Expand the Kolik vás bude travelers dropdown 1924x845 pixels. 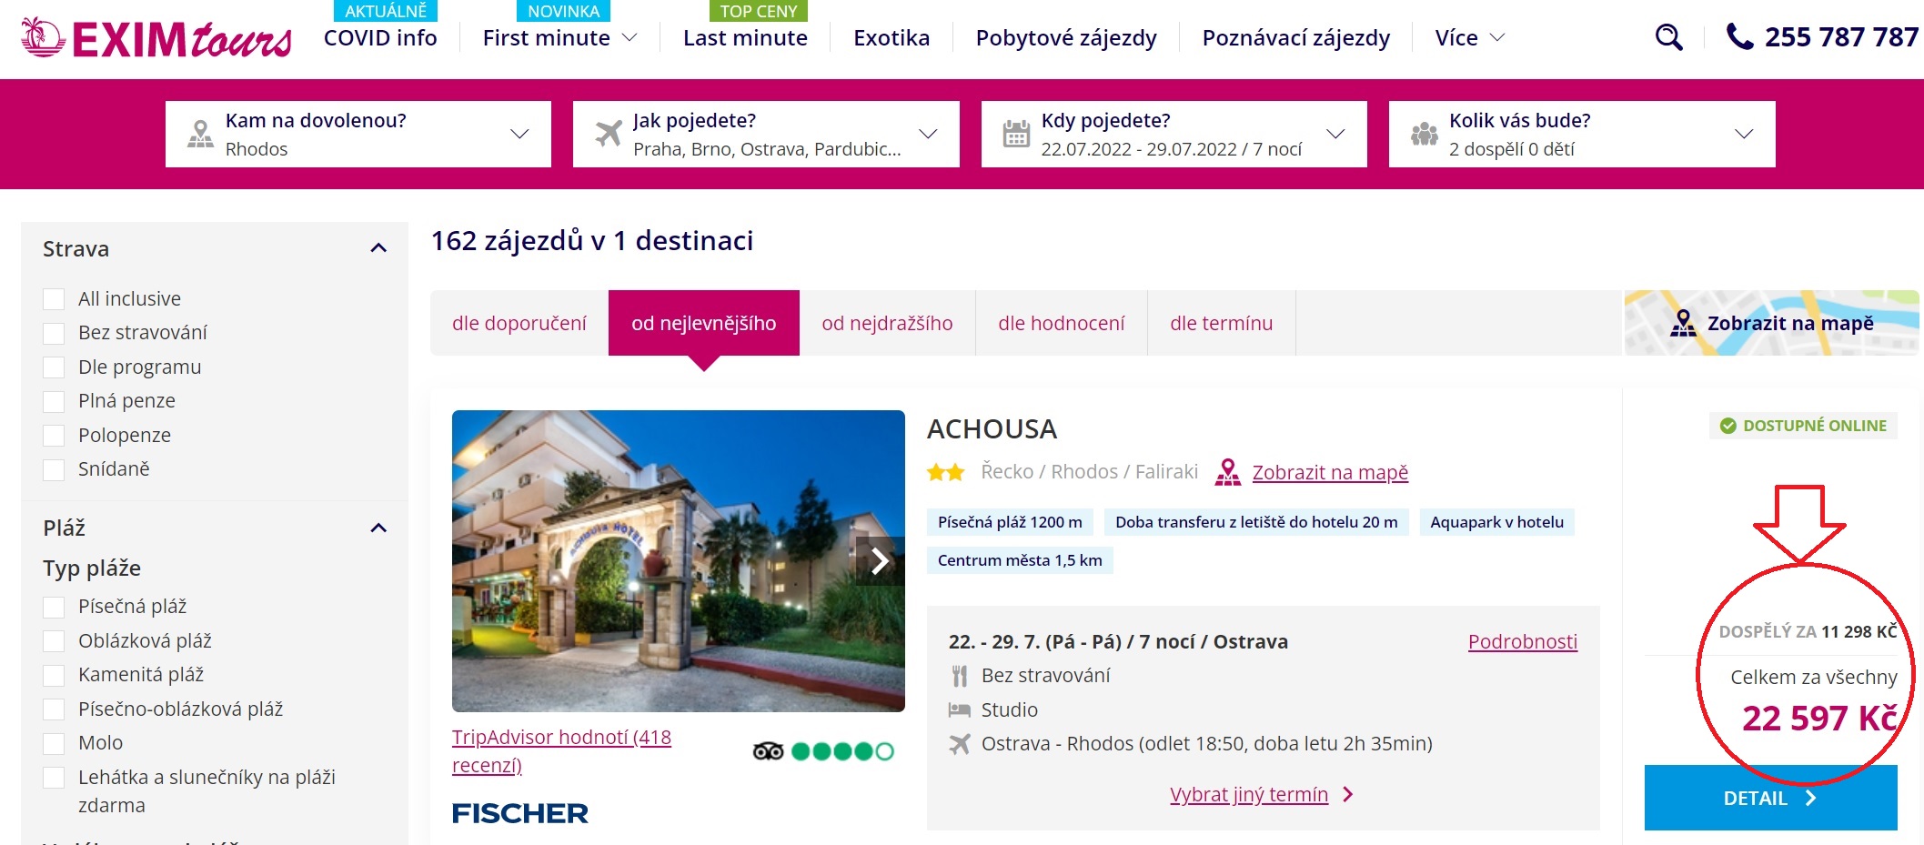pyautogui.click(x=1582, y=134)
